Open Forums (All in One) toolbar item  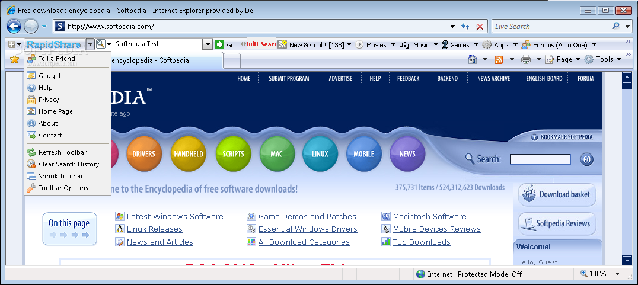coord(555,44)
